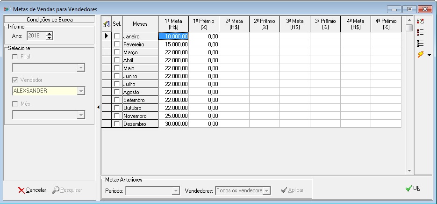This screenshot has height=204, width=437.
Task: Select the 15.000,00 cell for Fevereiro
Action: [173, 44]
